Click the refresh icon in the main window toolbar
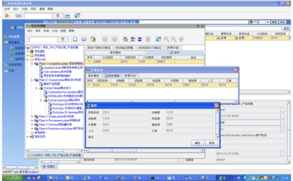Viewport: 293px width, 181px height. pos(77,16)
